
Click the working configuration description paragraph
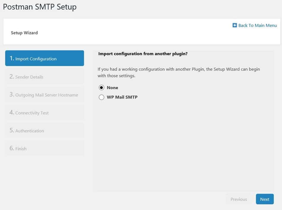(178, 72)
